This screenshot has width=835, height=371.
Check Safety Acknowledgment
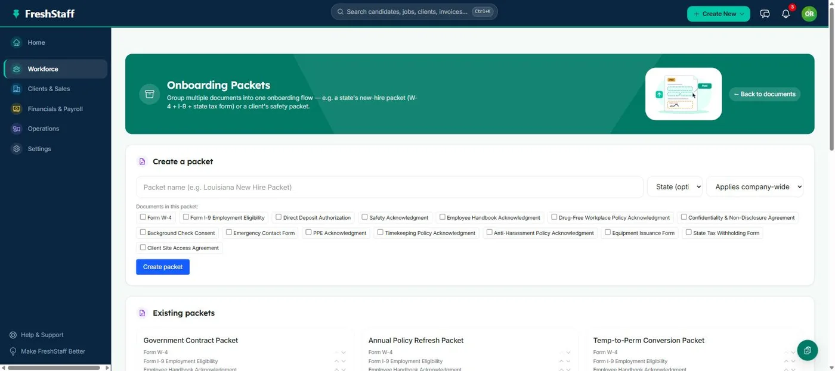click(x=364, y=217)
